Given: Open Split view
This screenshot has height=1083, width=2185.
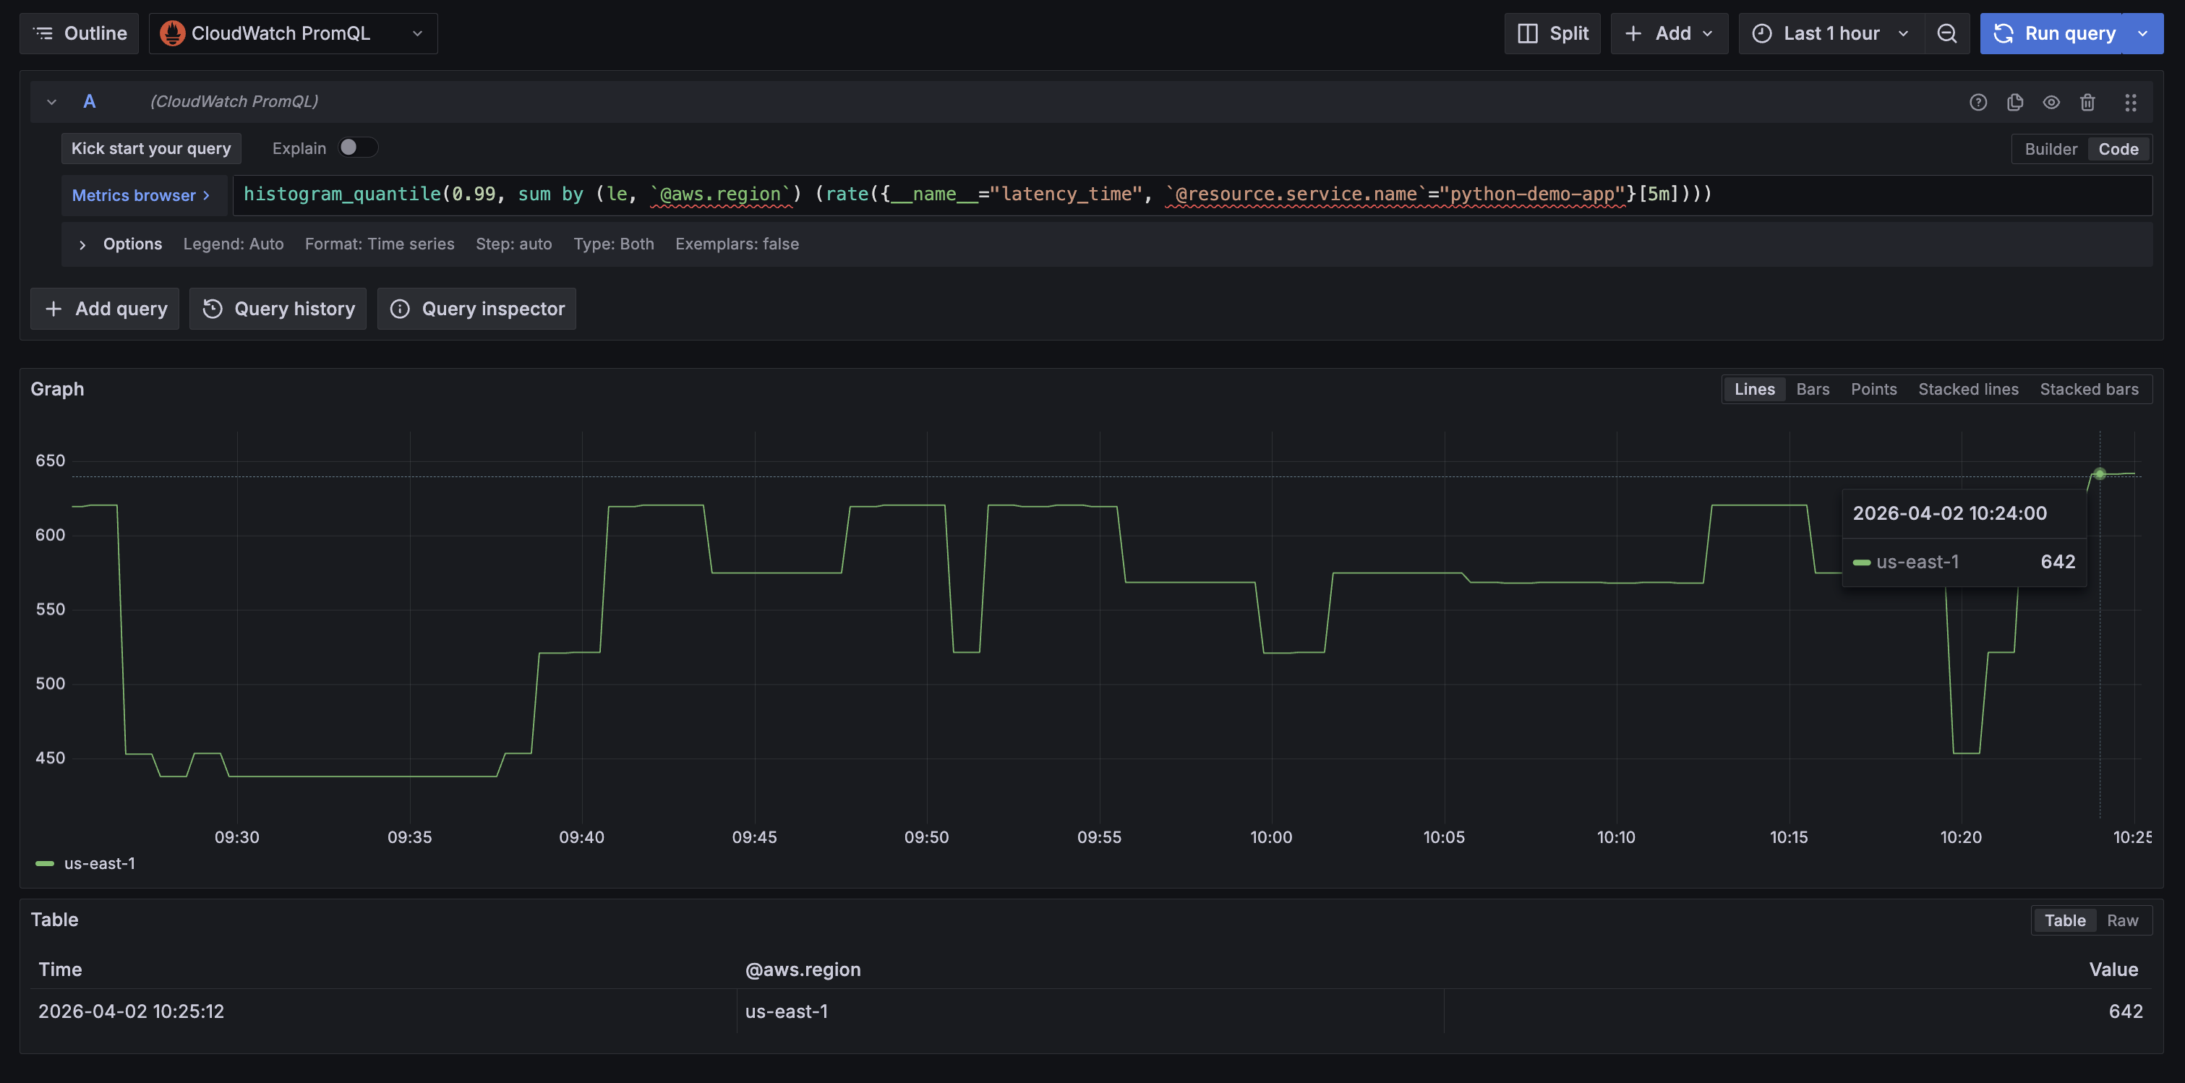Looking at the screenshot, I should [1552, 33].
